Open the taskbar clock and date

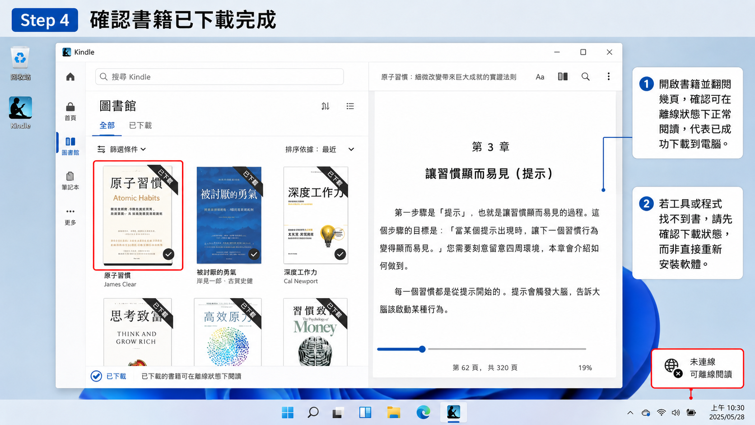coord(727,412)
